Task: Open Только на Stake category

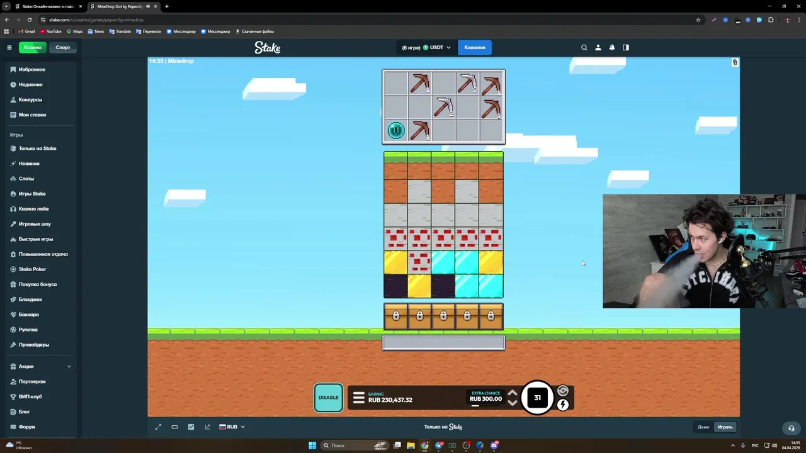Action: (x=42, y=148)
